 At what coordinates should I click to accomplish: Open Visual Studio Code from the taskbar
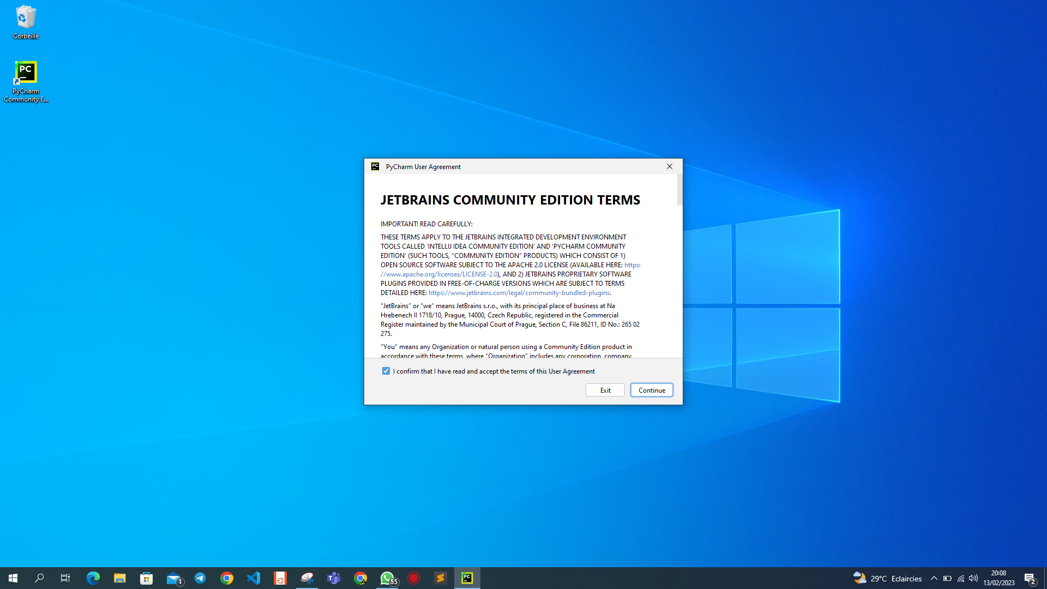pyautogui.click(x=254, y=578)
